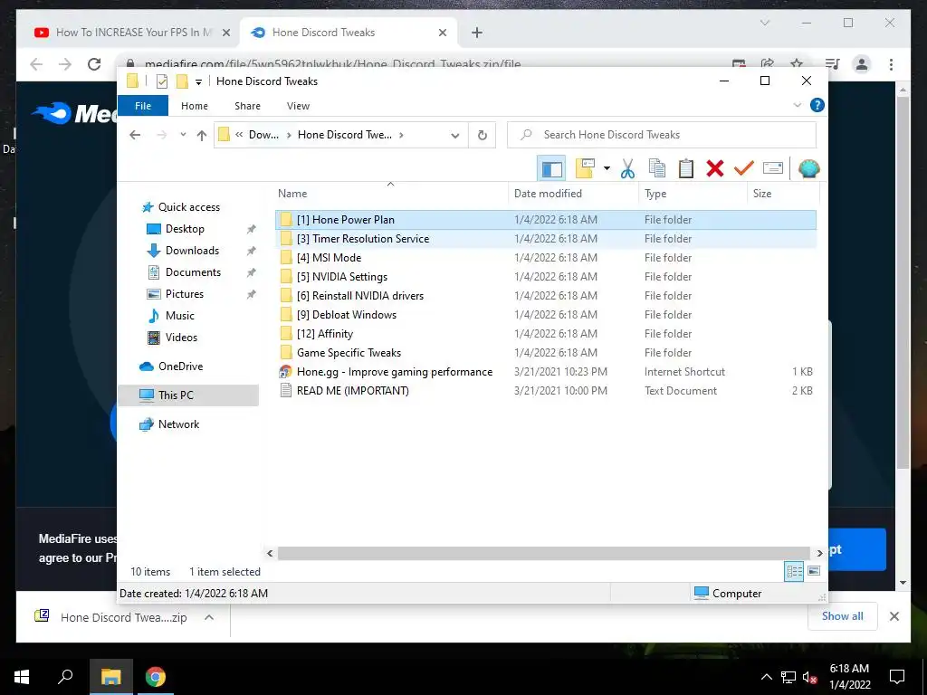Click the Explorer refresh button
This screenshot has height=695, width=927.
[x=483, y=136]
